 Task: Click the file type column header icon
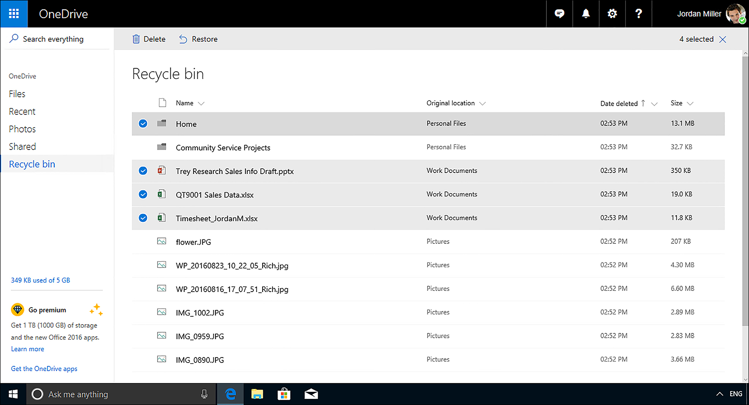point(162,103)
